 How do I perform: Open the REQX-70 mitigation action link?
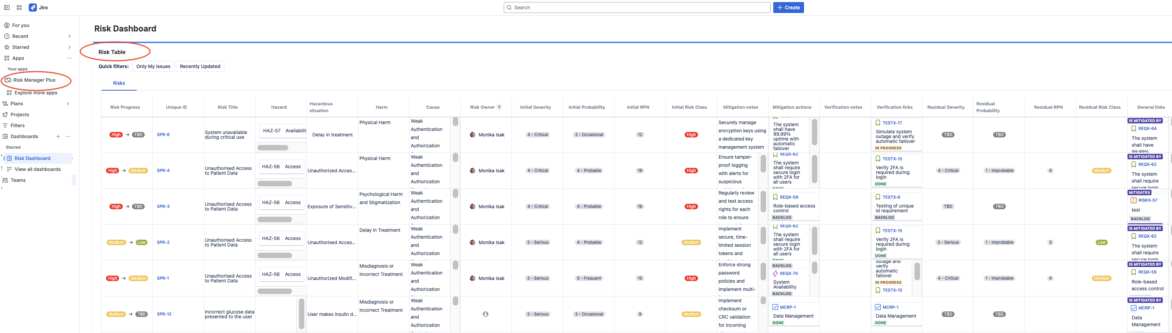[x=789, y=274]
